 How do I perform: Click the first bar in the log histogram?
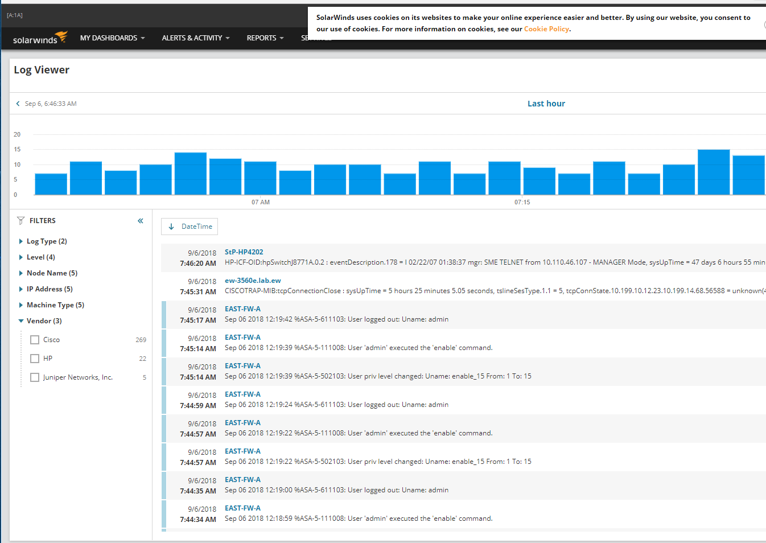click(x=51, y=184)
